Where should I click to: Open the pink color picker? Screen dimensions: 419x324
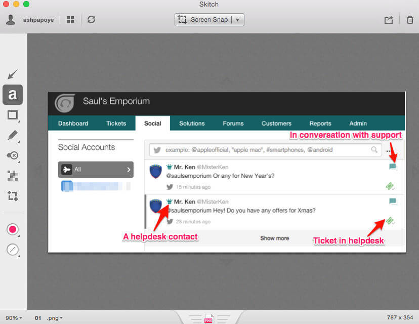[x=13, y=229]
